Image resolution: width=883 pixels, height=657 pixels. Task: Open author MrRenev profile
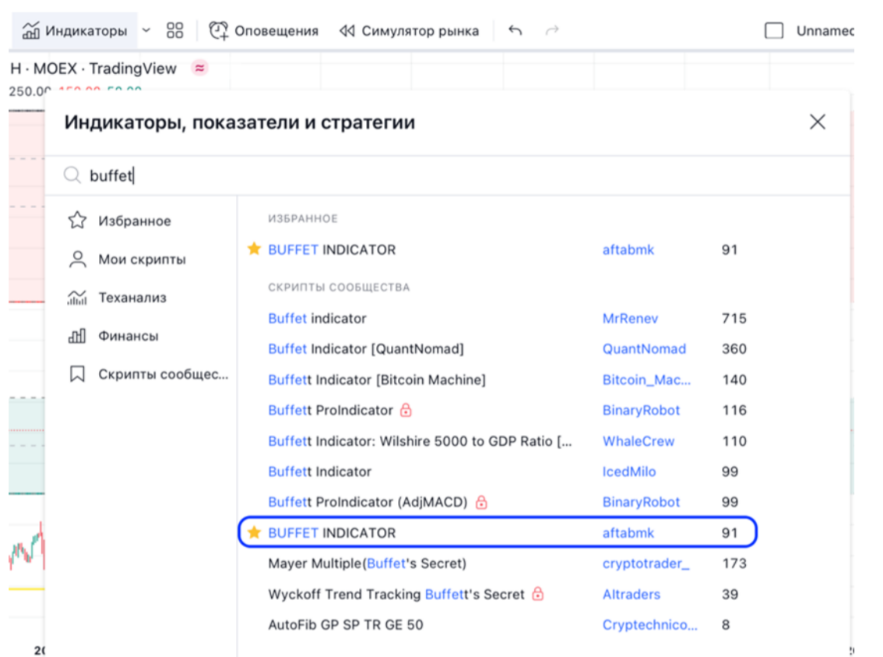[630, 318]
